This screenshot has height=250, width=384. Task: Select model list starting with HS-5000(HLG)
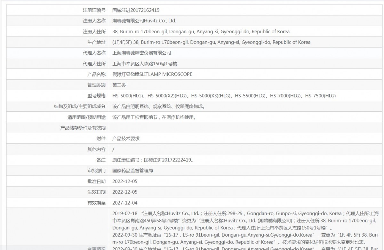(x=224, y=96)
